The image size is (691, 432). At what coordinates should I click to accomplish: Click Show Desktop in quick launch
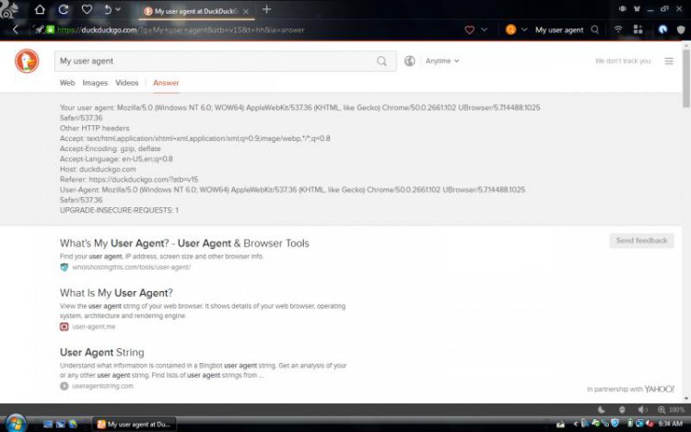pos(48,424)
